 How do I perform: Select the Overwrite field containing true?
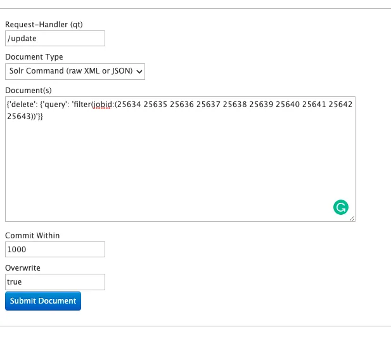(55, 282)
